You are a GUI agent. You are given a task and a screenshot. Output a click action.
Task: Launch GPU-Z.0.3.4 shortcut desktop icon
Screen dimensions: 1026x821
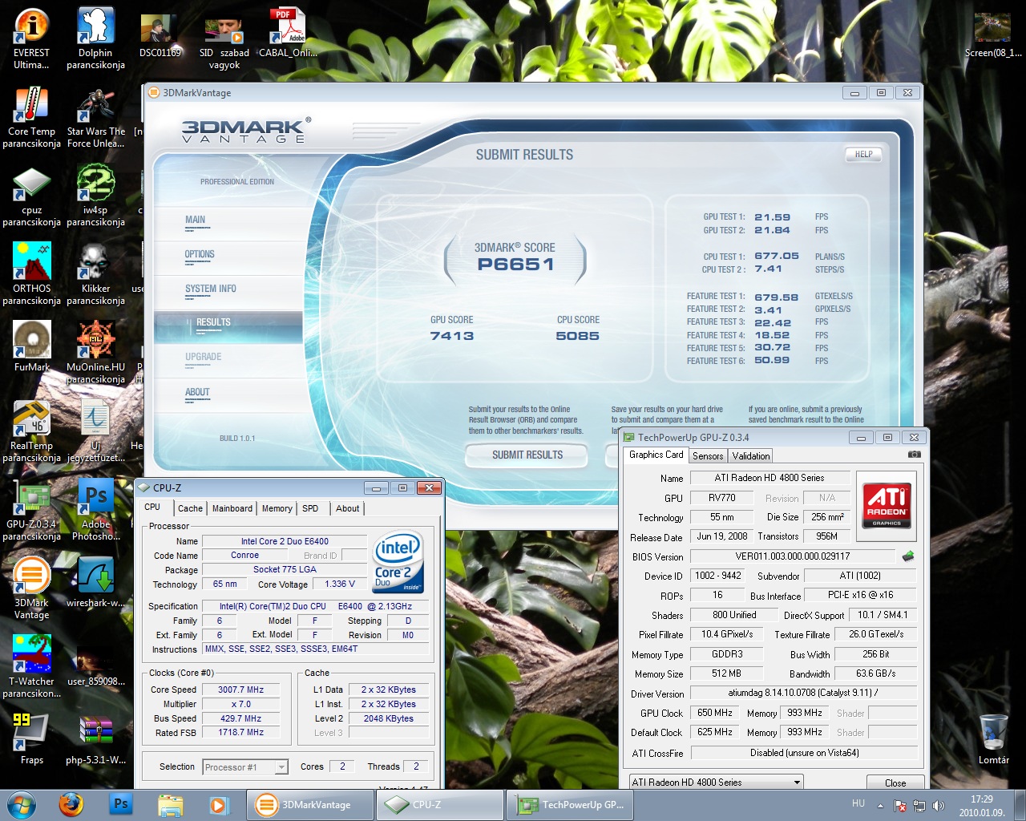point(31,510)
